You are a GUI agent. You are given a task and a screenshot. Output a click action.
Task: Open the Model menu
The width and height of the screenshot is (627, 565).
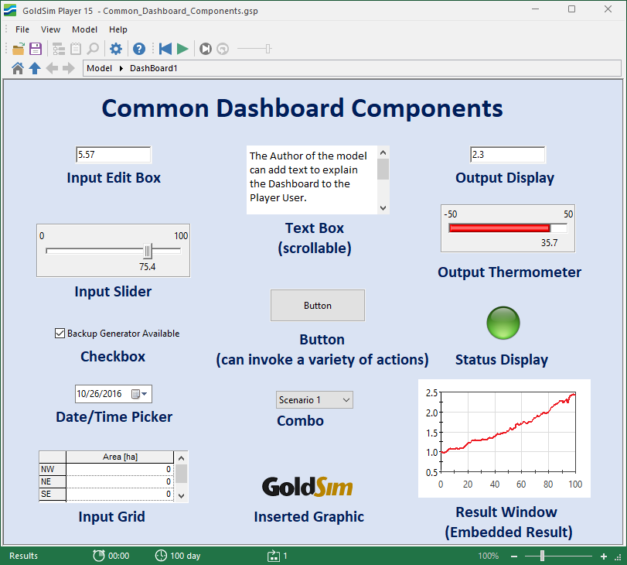pyautogui.click(x=84, y=29)
